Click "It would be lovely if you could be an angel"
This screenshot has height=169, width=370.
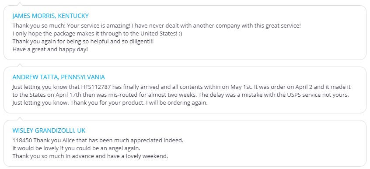click(x=69, y=148)
